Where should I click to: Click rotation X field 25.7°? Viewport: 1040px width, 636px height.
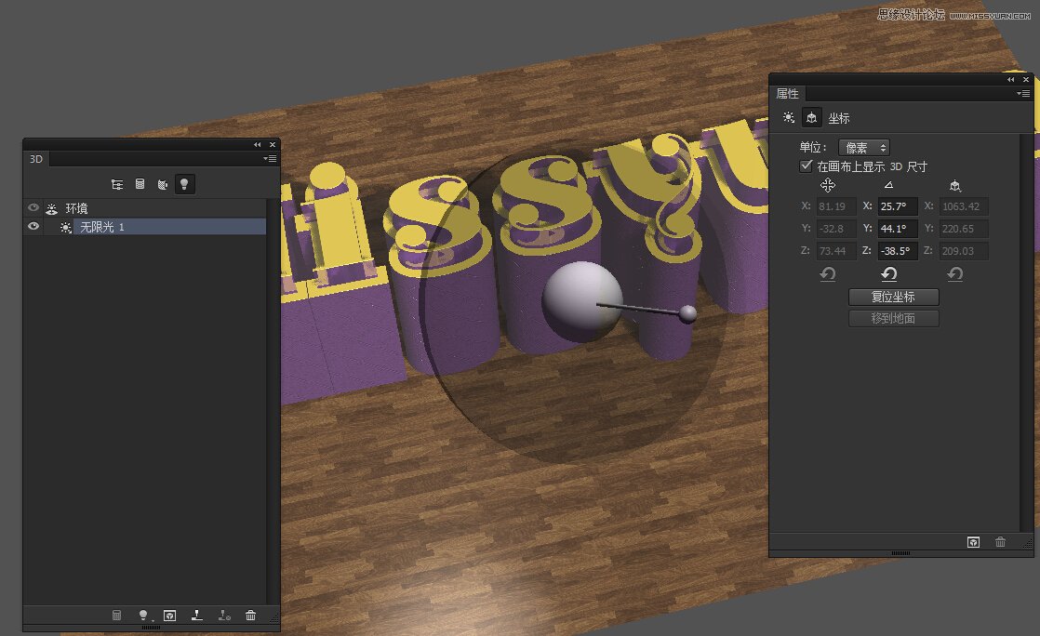coord(898,206)
